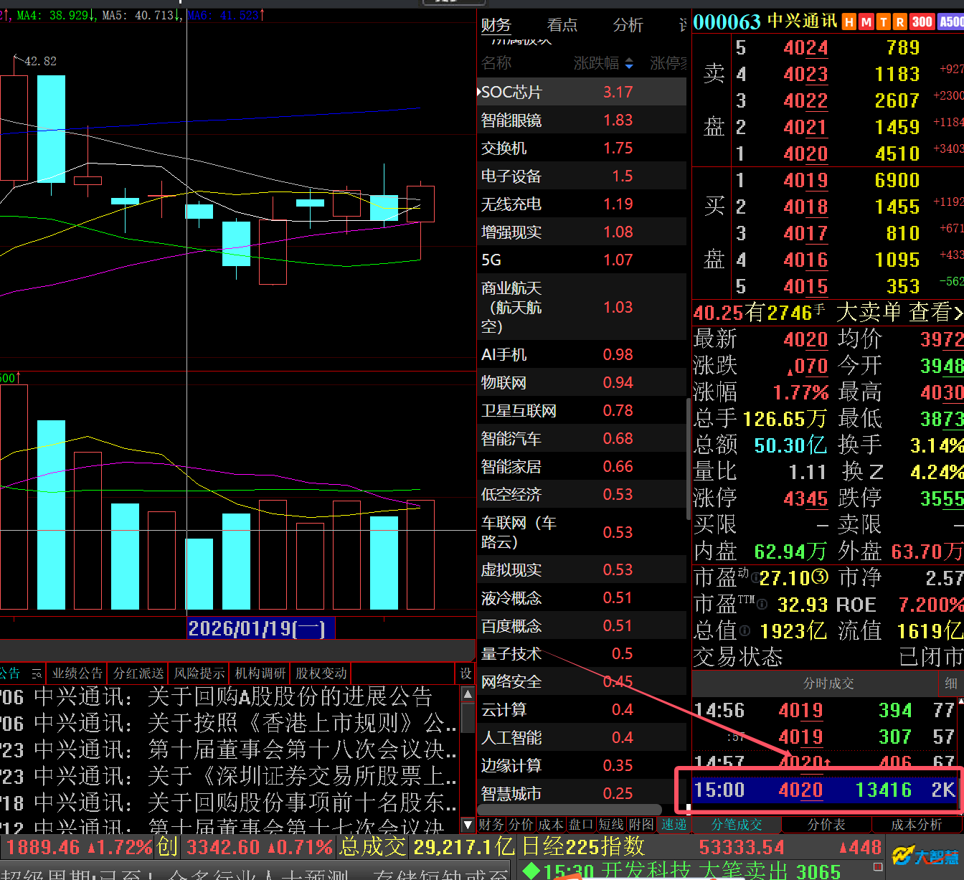The height and width of the screenshot is (880, 964).
Task: Switch to 分红派送 tab
Action: (x=138, y=673)
